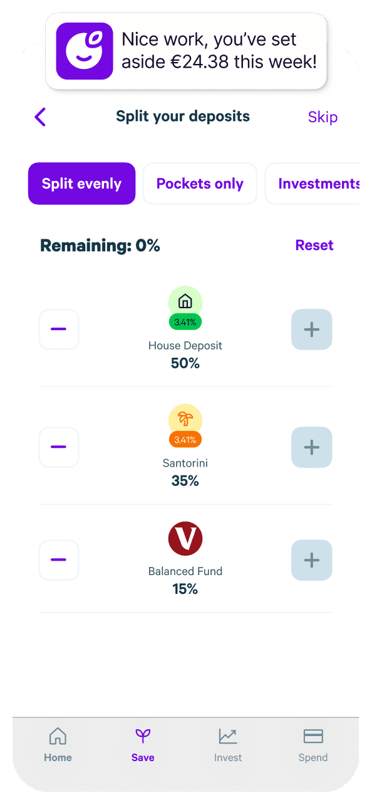The height and width of the screenshot is (805, 372).
Task: Tap the House Deposit house icon
Action: [185, 300]
